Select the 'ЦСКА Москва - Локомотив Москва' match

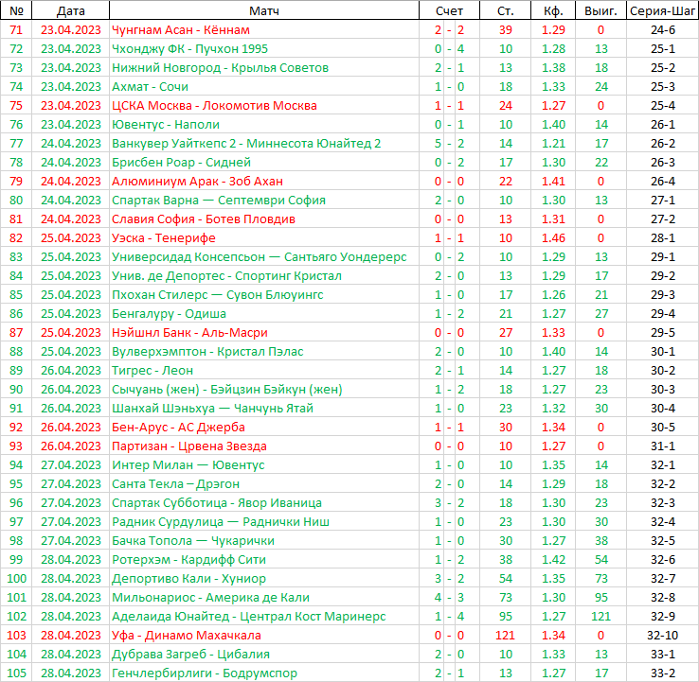point(214,105)
